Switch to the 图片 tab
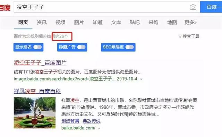222x137 pixels. [79, 22]
